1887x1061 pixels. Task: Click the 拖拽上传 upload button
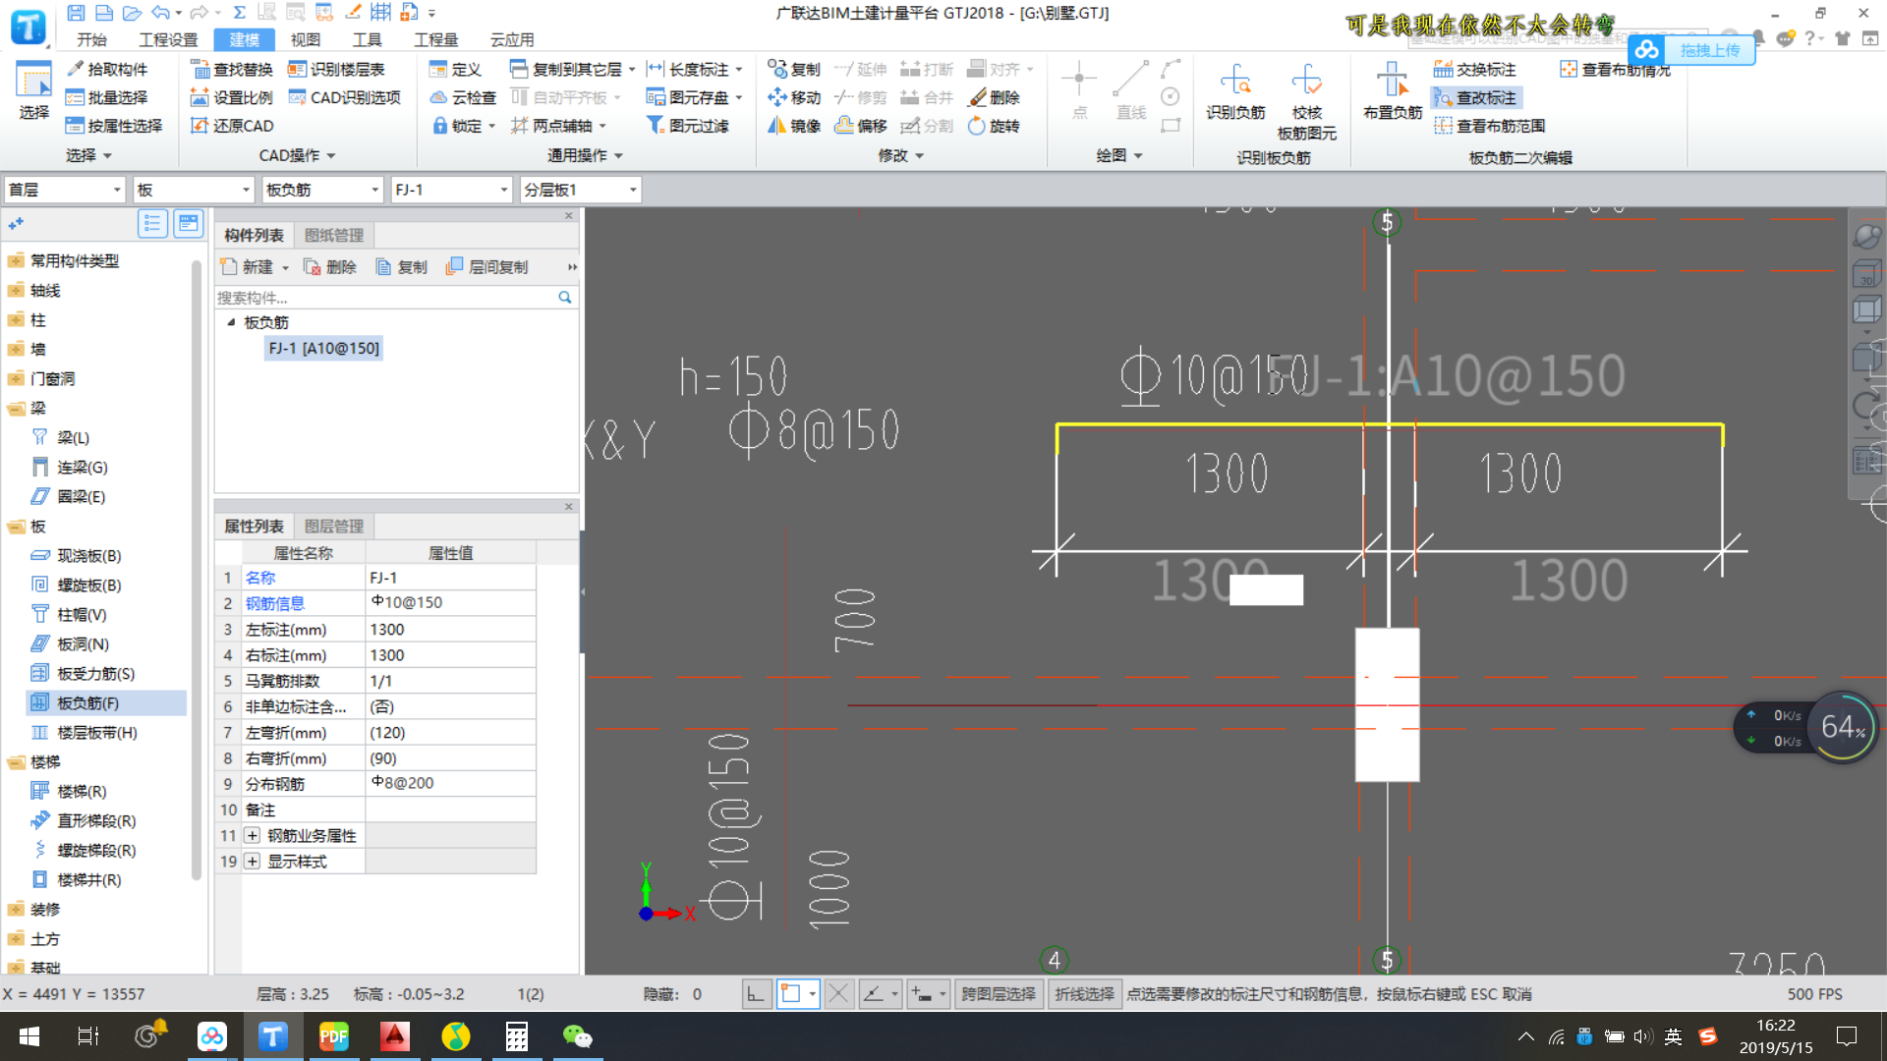click(x=1690, y=50)
